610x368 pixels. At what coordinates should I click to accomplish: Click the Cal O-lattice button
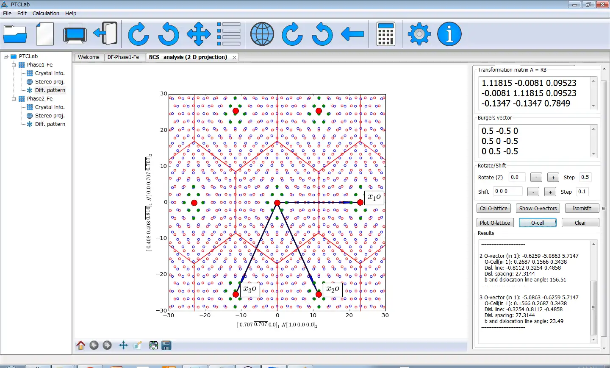[494, 209]
